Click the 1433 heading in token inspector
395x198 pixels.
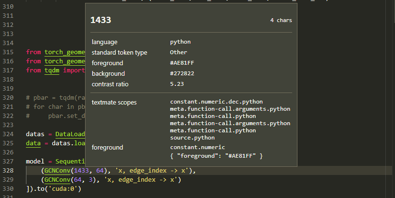pos(100,20)
